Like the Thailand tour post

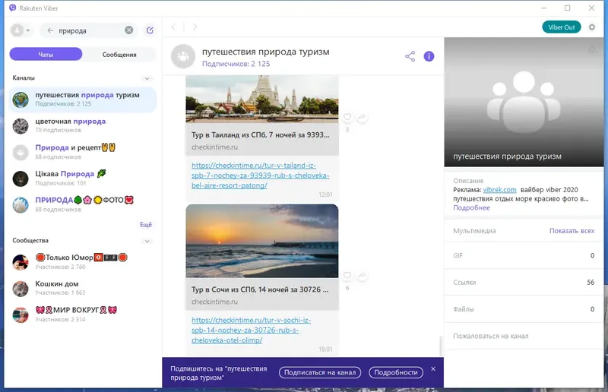pos(347,117)
